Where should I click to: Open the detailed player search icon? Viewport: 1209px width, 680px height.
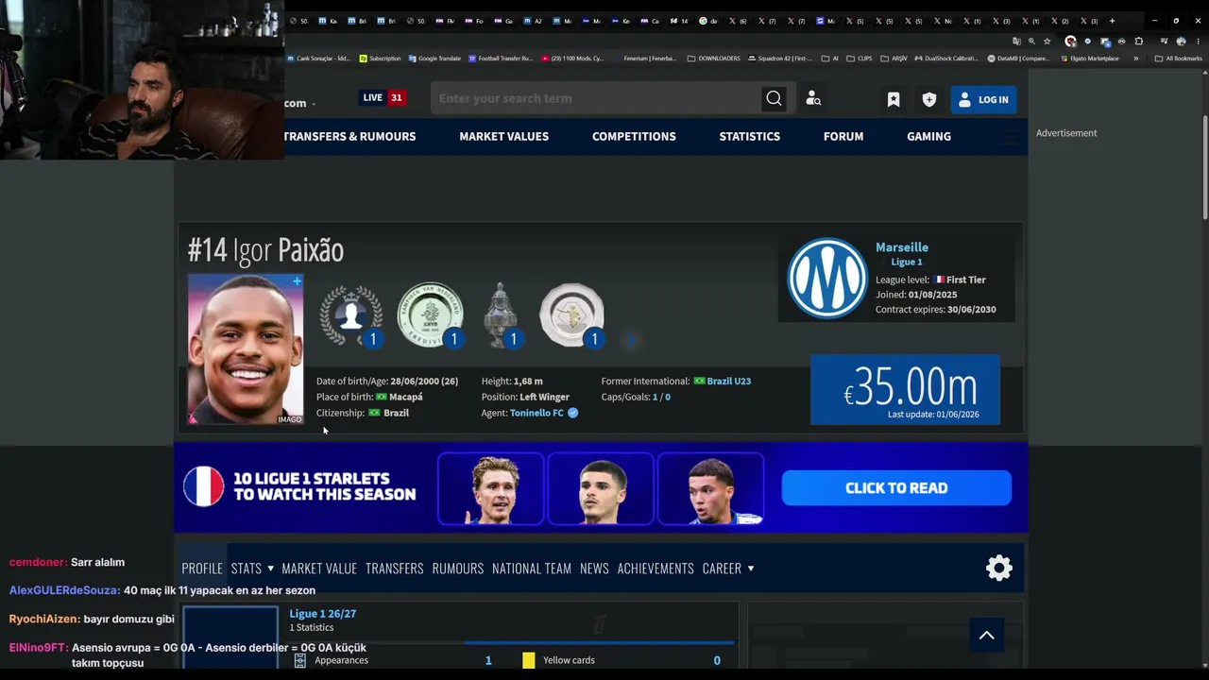pyautogui.click(x=813, y=99)
